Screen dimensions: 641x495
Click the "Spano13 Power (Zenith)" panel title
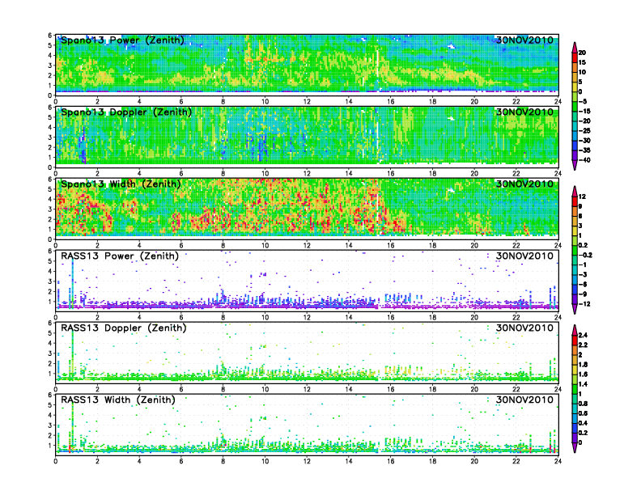122,40
